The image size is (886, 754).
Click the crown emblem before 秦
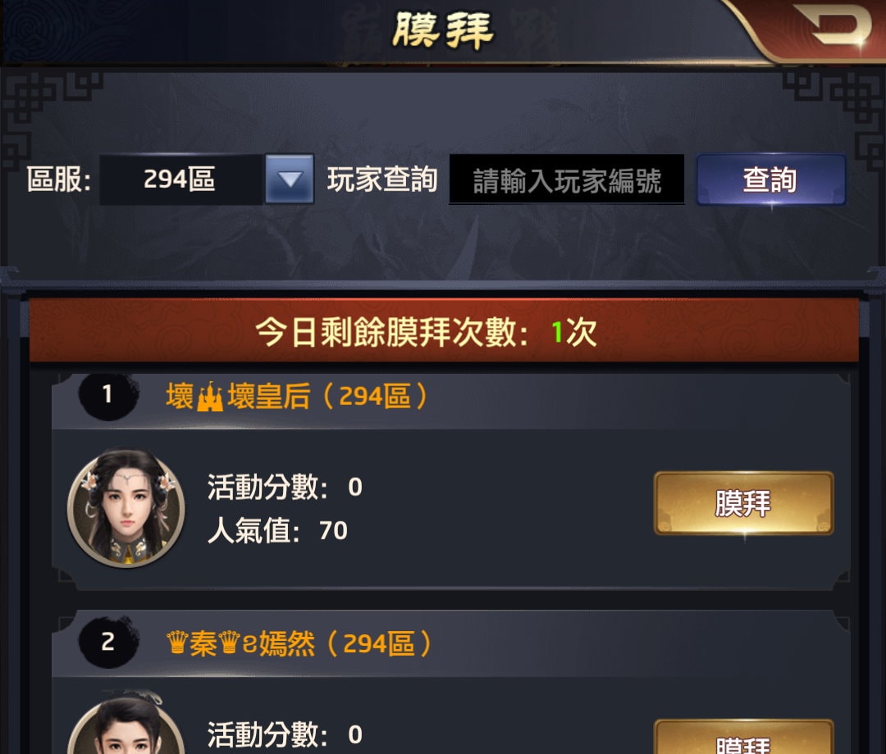pos(177,643)
